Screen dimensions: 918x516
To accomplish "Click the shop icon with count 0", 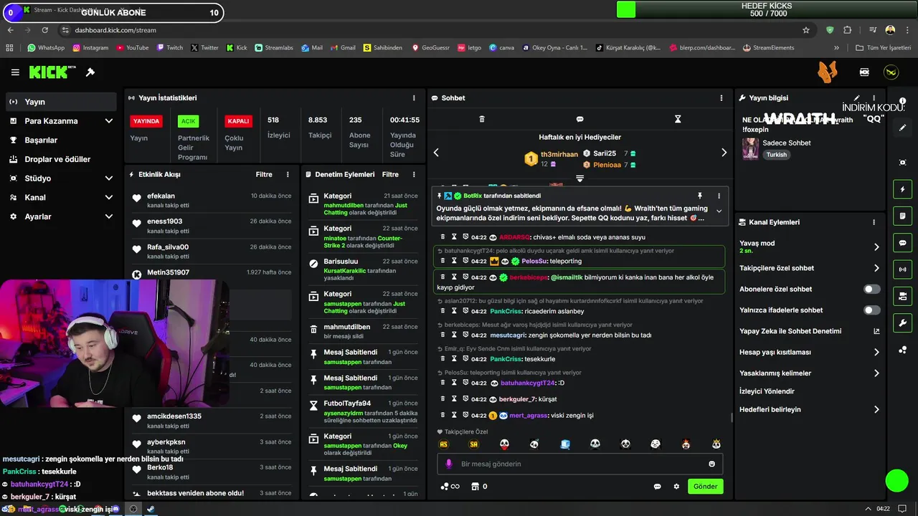I will pos(479,487).
